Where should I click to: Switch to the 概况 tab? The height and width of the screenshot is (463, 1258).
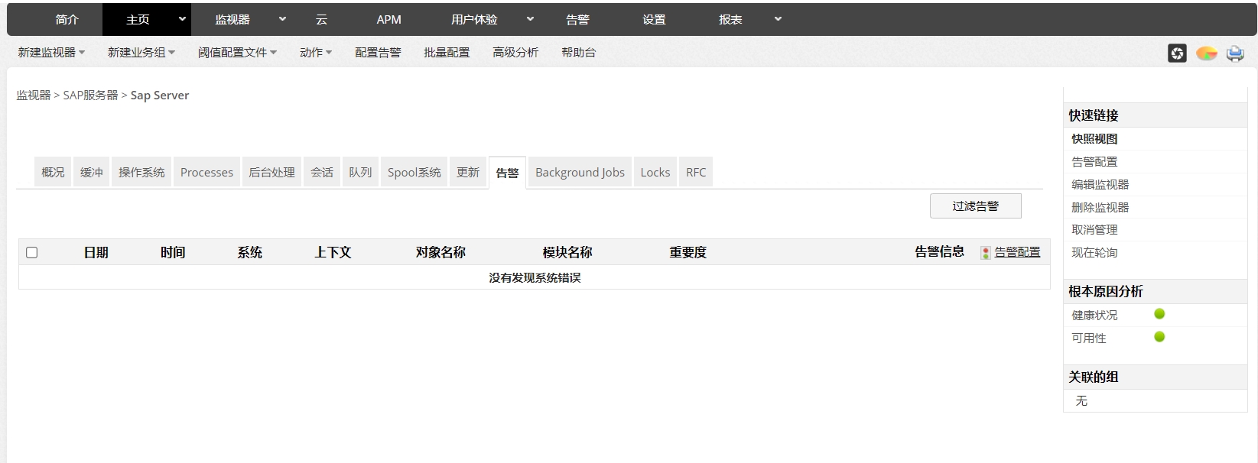[53, 173]
